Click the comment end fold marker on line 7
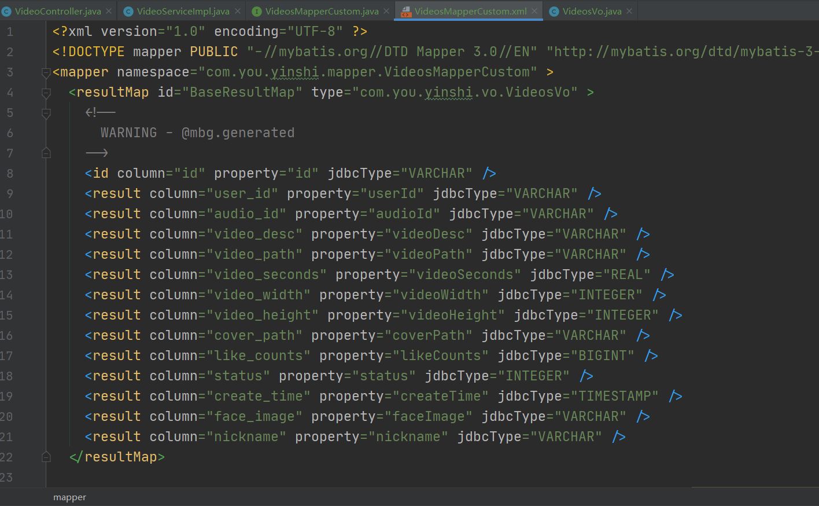This screenshot has height=506, width=819. [46, 153]
